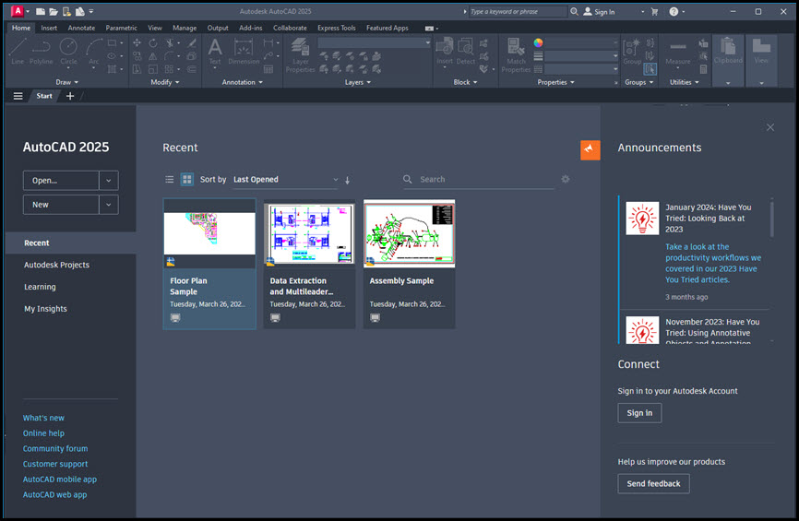Screen dimensions: 799x521
Task: Switch recent files to list view
Action: coord(170,179)
